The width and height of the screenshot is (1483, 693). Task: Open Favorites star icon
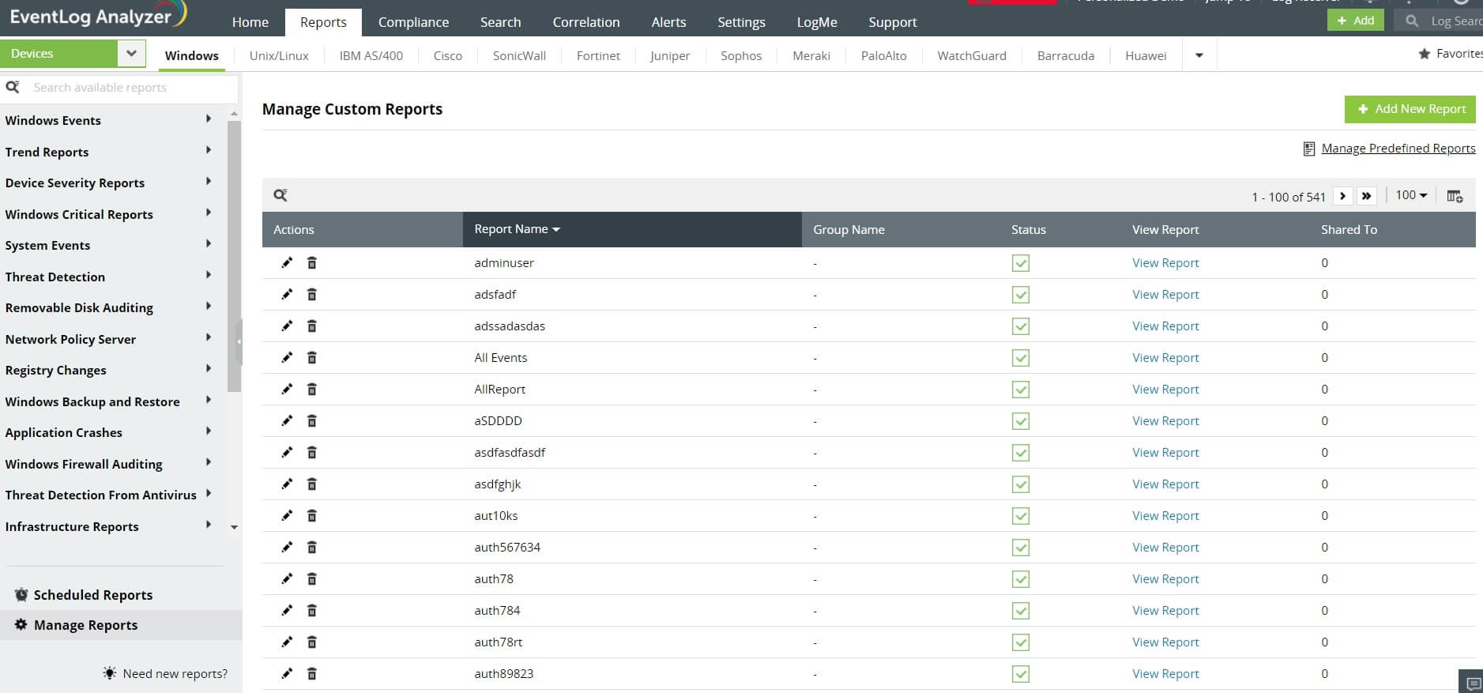(x=1425, y=54)
